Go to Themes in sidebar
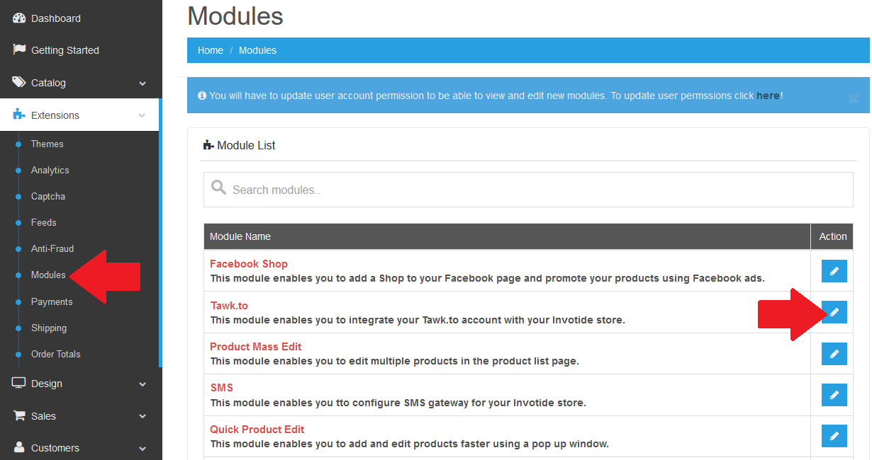This screenshot has width=872, height=460. [x=47, y=144]
